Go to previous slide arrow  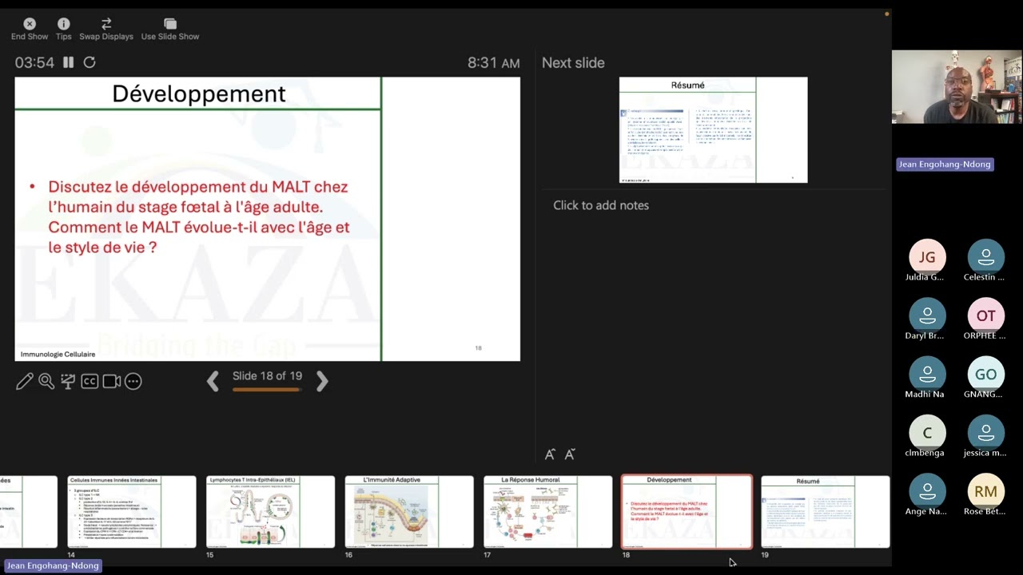click(213, 382)
